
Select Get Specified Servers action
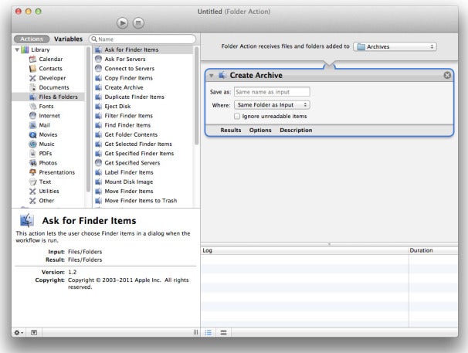point(143,163)
